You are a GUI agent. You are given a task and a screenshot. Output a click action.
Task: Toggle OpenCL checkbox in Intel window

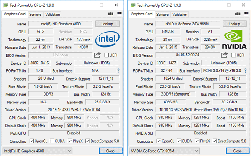pyautogui.click(x=32, y=141)
